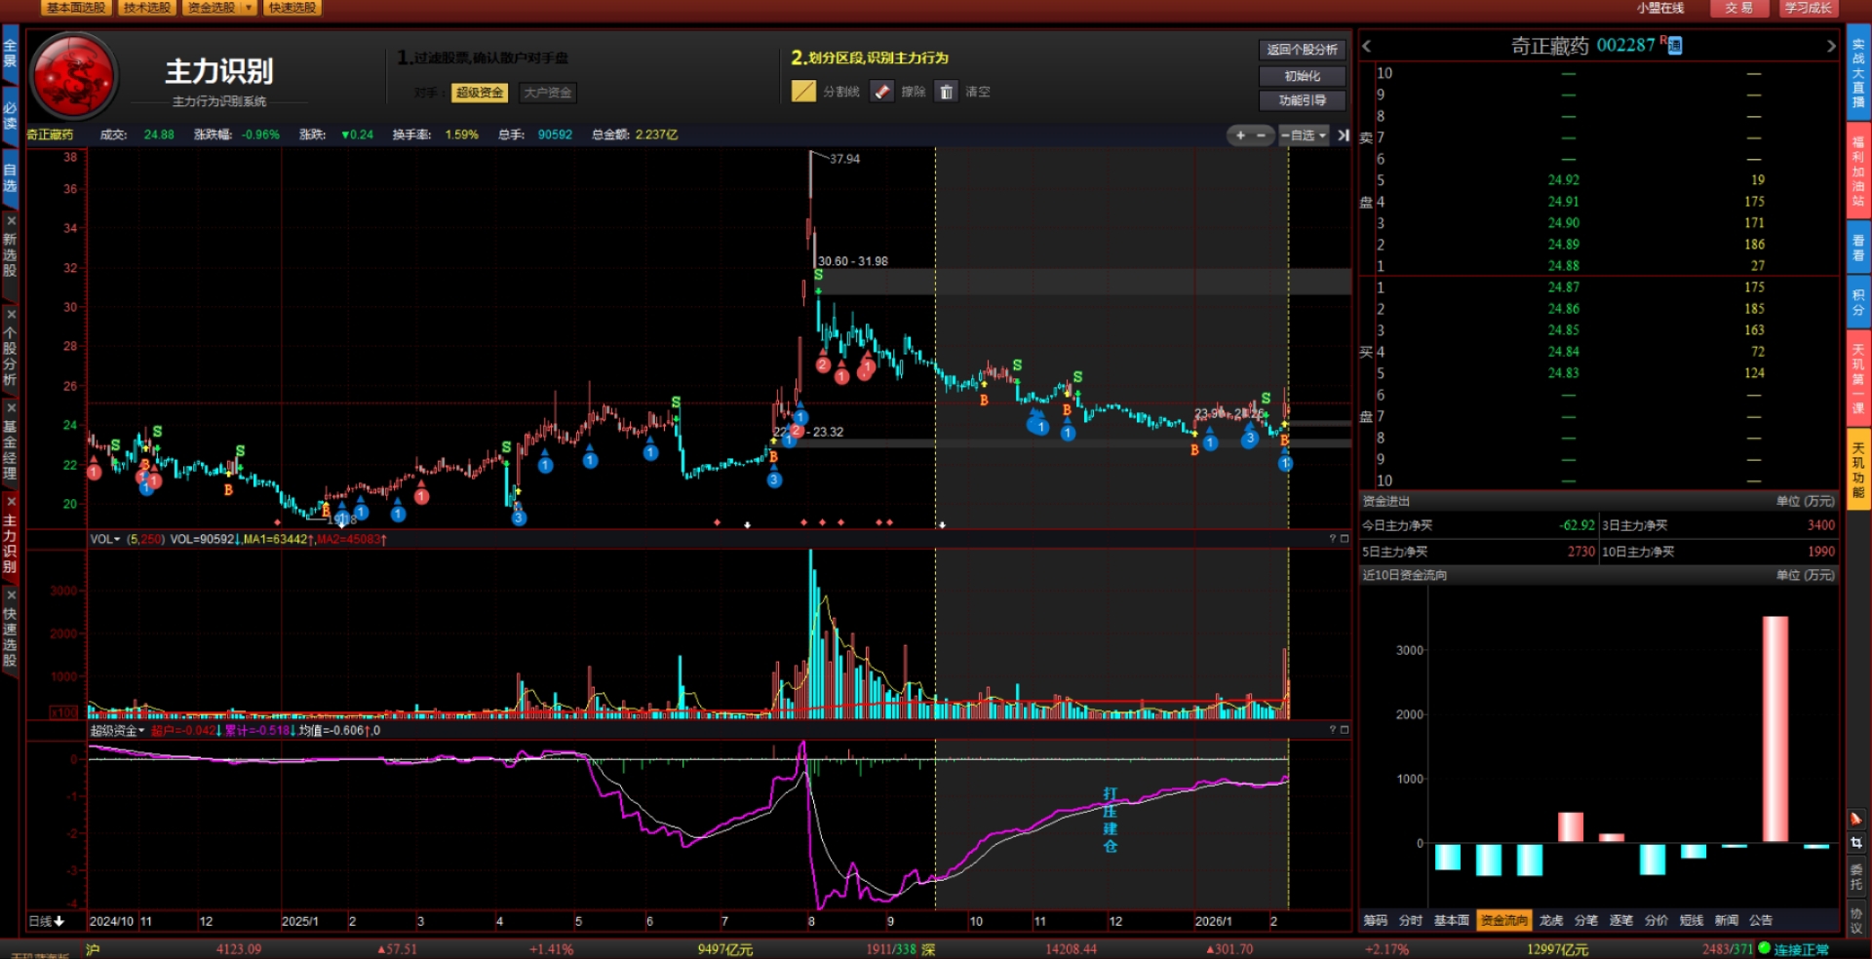This screenshot has height=959, width=1872.
Task: Open the 资金选股 dropdown arrow
Action: click(x=249, y=8)
